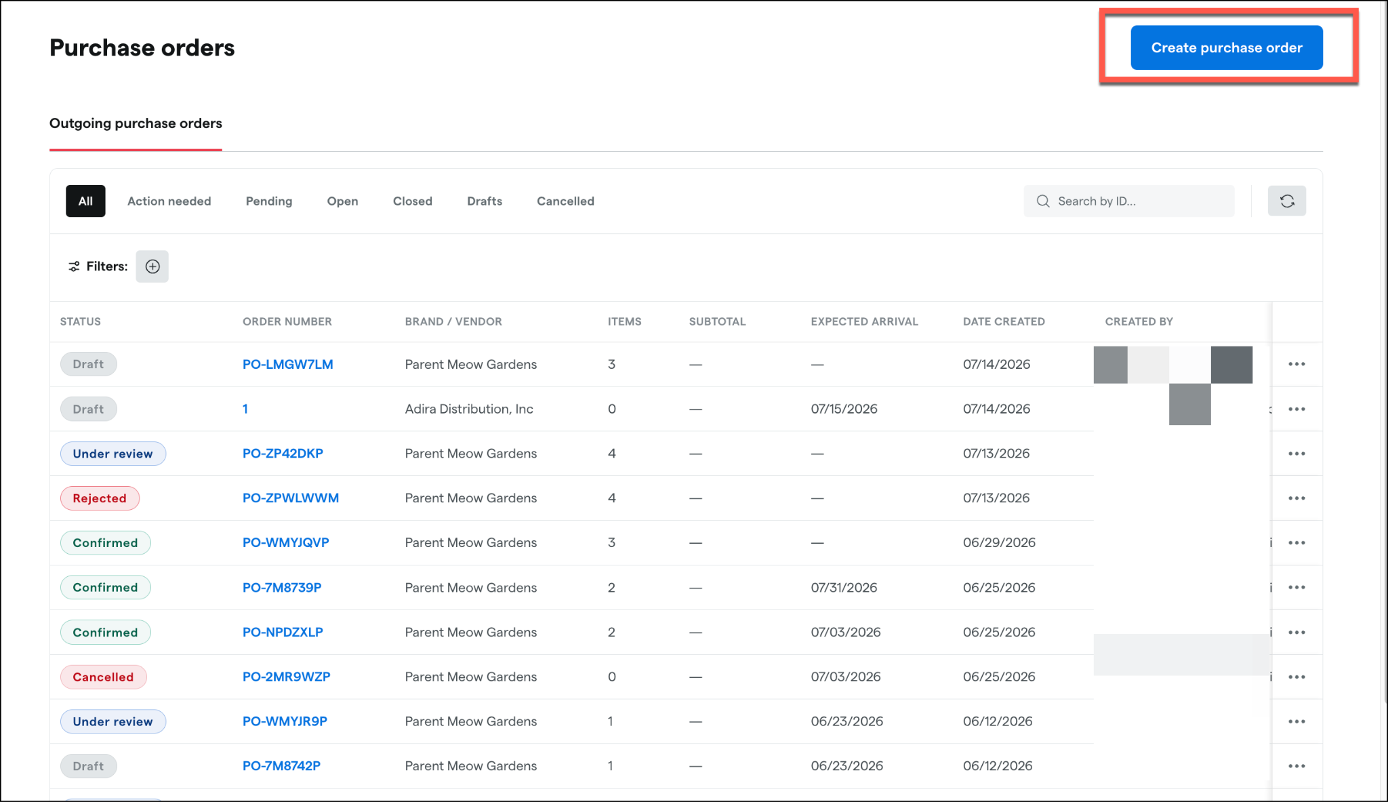This screenshot has height=802, width=1388.
Task: Click the Filters sliders icon
Action: pos(74,266)
